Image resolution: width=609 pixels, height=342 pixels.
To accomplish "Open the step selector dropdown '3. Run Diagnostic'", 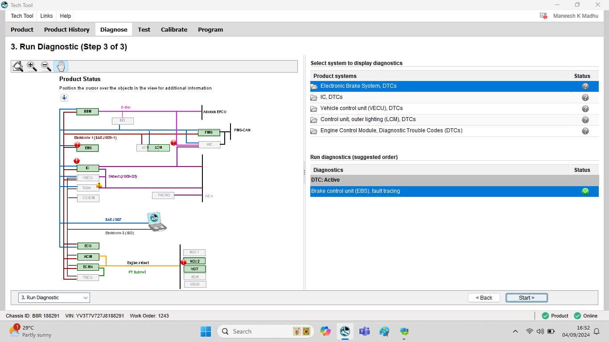I will click(x=54, y=297).
